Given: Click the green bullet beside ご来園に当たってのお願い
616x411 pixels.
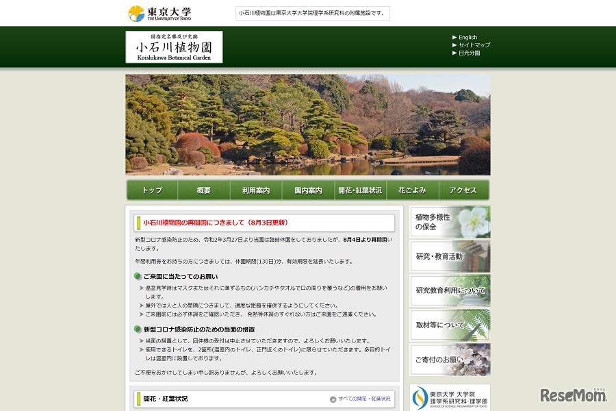Looking at the screenshot, I should click(138, 276).
